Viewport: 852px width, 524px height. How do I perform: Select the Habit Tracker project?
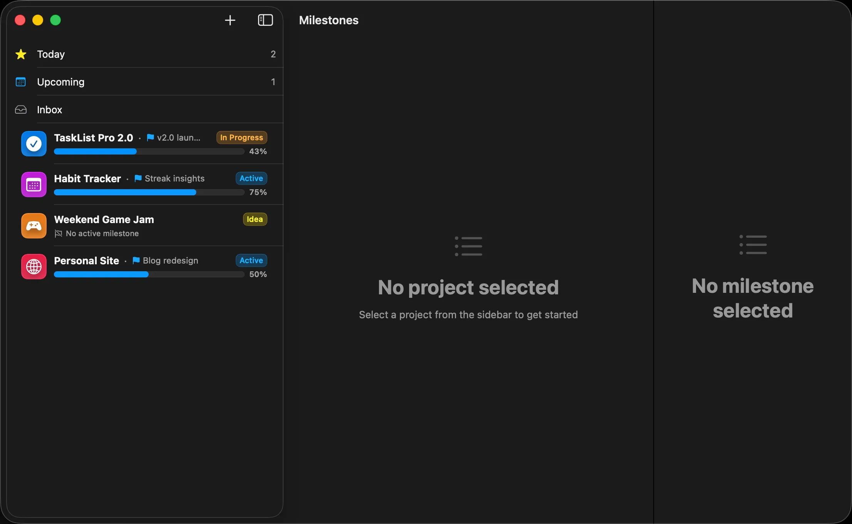tap(145, 185)
